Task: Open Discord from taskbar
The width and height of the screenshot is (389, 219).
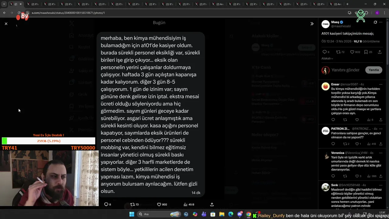Action: point(240,214)
